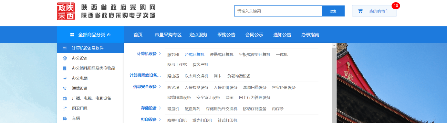447x123 pixels.
Task: Open 我的购物车 button
Action: [x=374, y=11]
